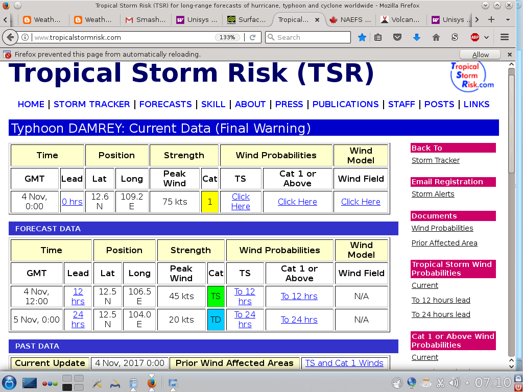List all tabs dropdown arrow

508,20
